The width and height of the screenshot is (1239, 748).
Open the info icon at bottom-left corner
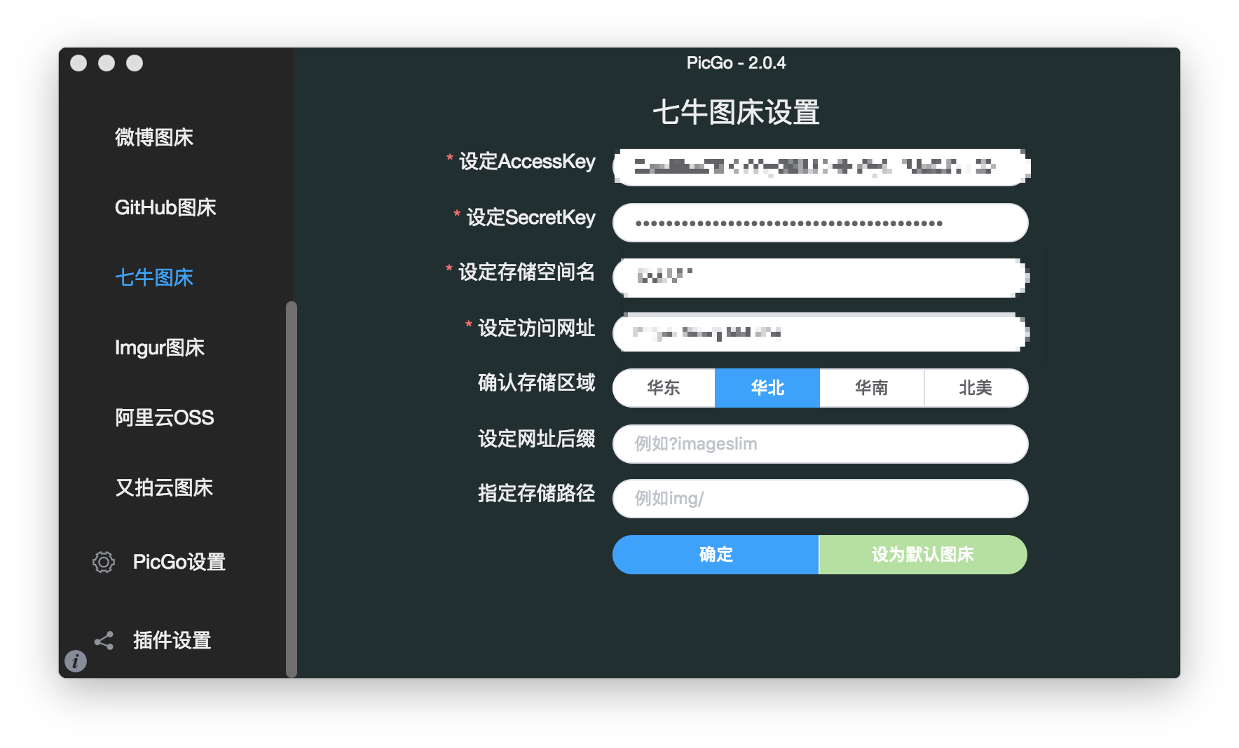click(76, 660)
